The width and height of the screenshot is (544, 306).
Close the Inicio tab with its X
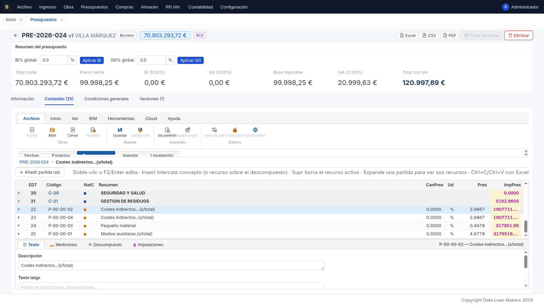pos(21,20)
